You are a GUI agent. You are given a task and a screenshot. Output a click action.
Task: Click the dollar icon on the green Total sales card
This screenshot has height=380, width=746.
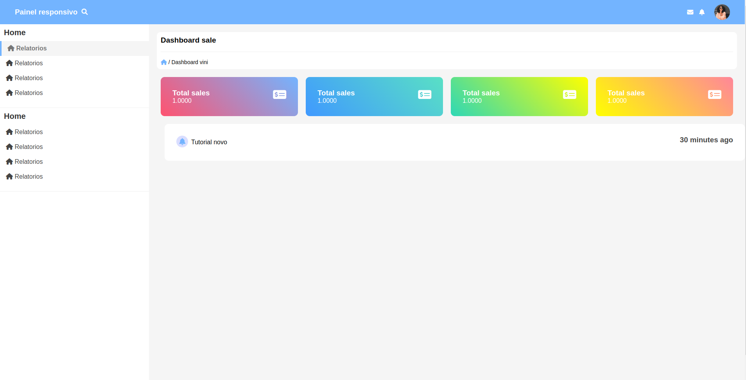tap(570, 94)
